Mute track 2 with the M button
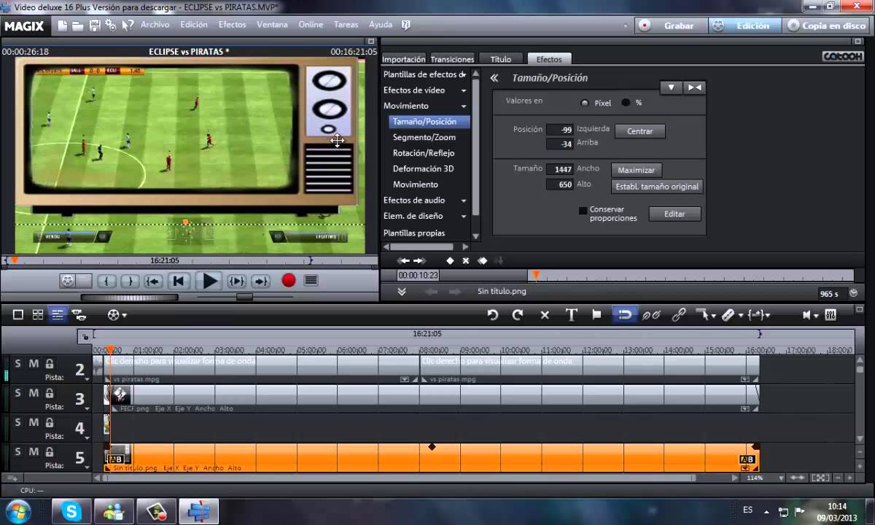The width and height of the screenshot is (875, 525). 34,363
